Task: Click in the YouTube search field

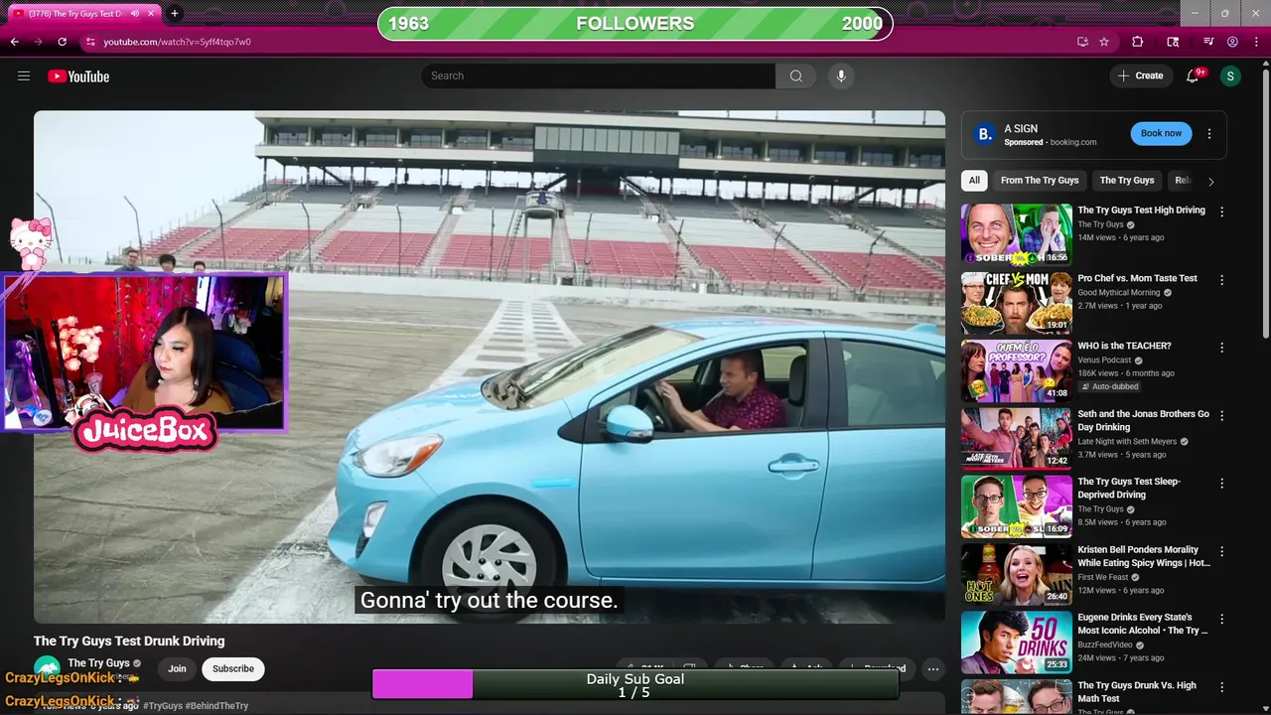Action: (x=599, y=75)
